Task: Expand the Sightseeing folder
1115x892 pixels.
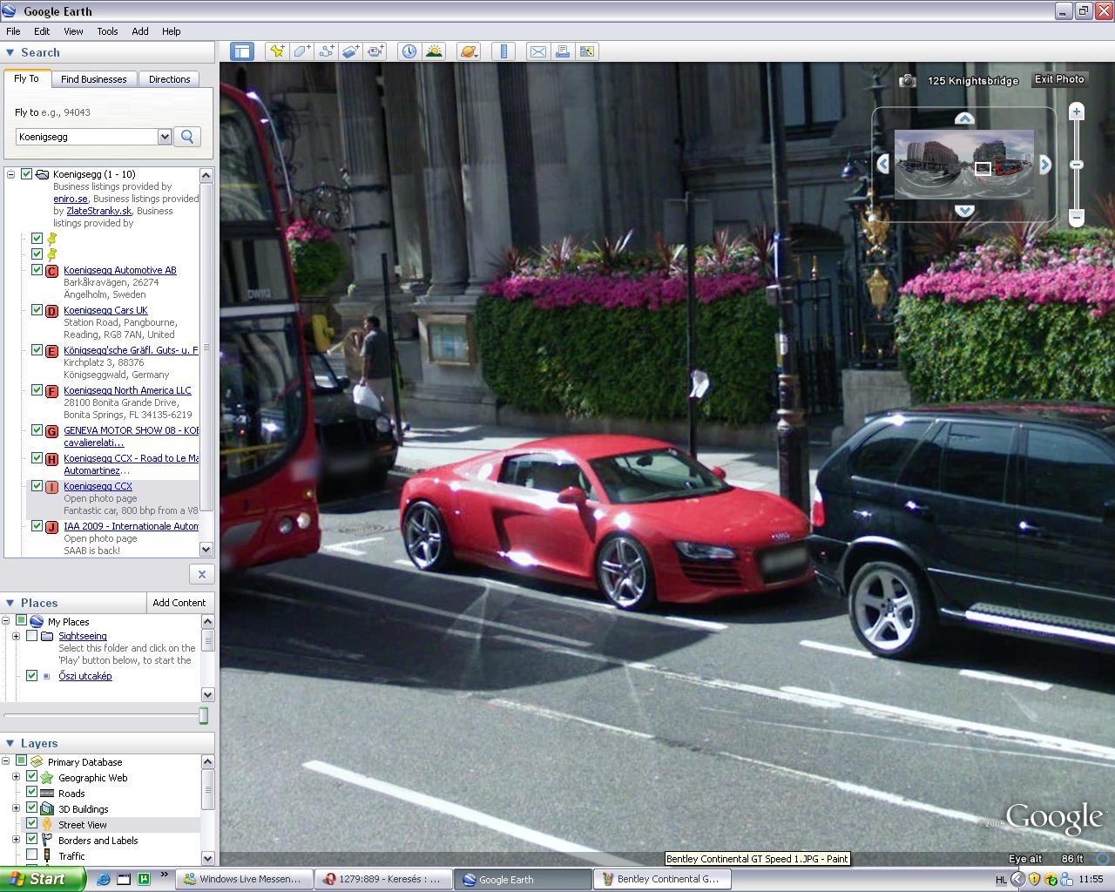Action: tap(16, 636)
